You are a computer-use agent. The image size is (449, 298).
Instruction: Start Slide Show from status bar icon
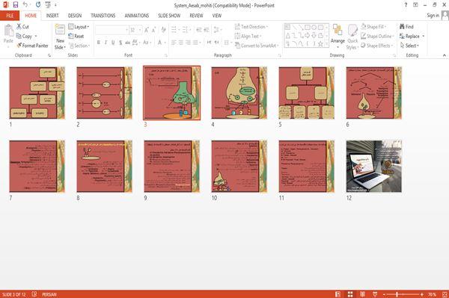tap(375, 294)
